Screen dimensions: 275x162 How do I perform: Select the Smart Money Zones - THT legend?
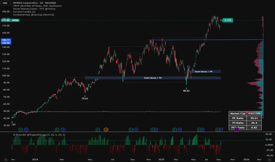click(x=34, y=9)
